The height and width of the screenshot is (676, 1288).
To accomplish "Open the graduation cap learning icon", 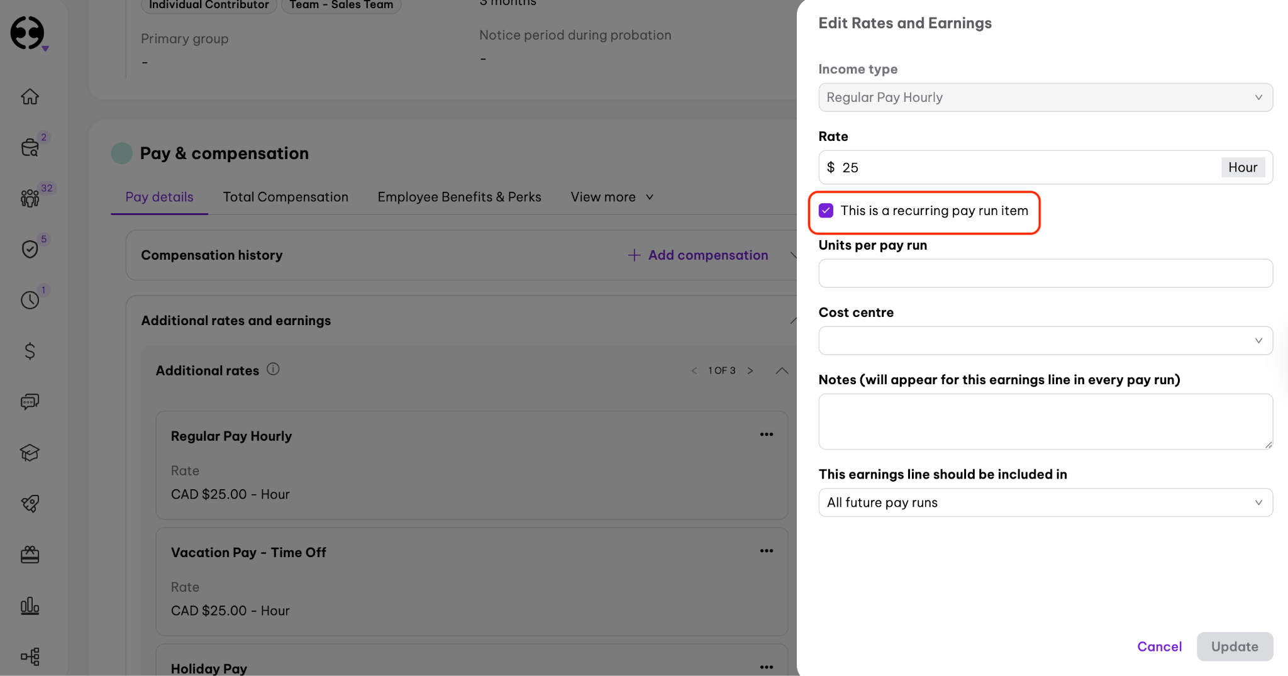I will [x=30, y=453].
